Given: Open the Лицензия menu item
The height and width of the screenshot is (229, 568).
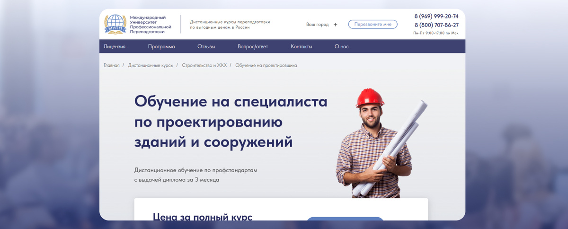Looking at the screenshot, I should click(x=115, y=46).
